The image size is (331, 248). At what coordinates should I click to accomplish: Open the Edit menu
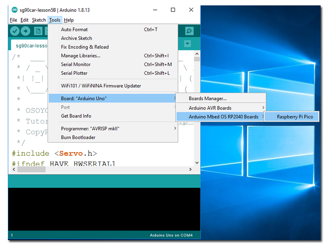click(24, 20)
